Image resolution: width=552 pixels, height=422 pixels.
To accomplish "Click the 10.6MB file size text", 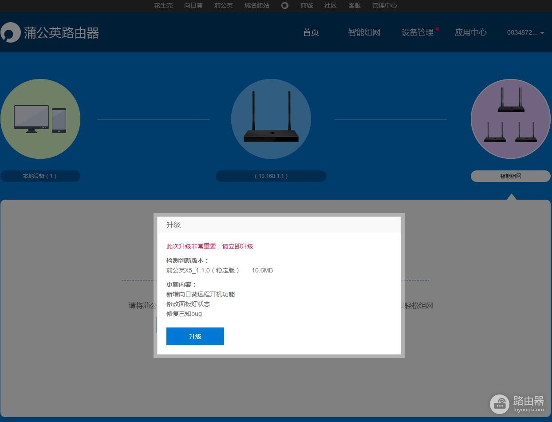I will pyautogui.click(x=262, y=270).
